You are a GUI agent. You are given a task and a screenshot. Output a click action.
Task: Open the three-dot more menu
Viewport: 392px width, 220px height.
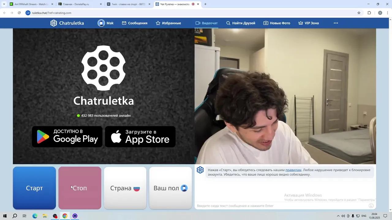point(336,23)
